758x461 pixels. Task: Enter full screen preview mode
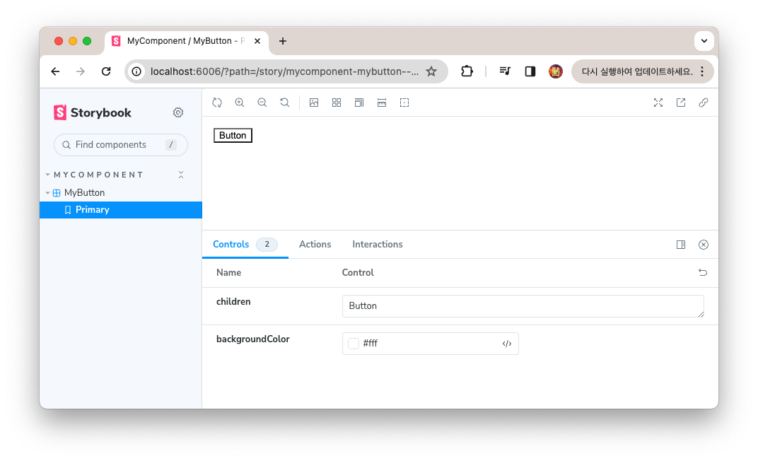(658, 103)
